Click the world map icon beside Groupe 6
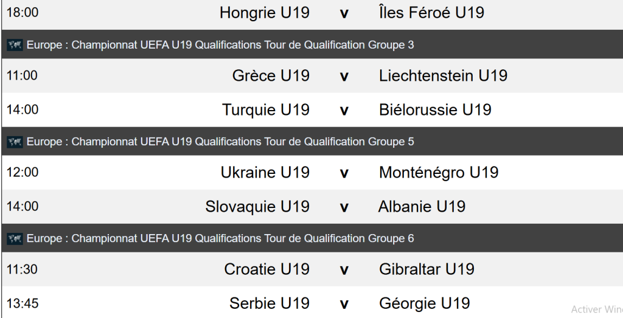 tap(15, 238)
